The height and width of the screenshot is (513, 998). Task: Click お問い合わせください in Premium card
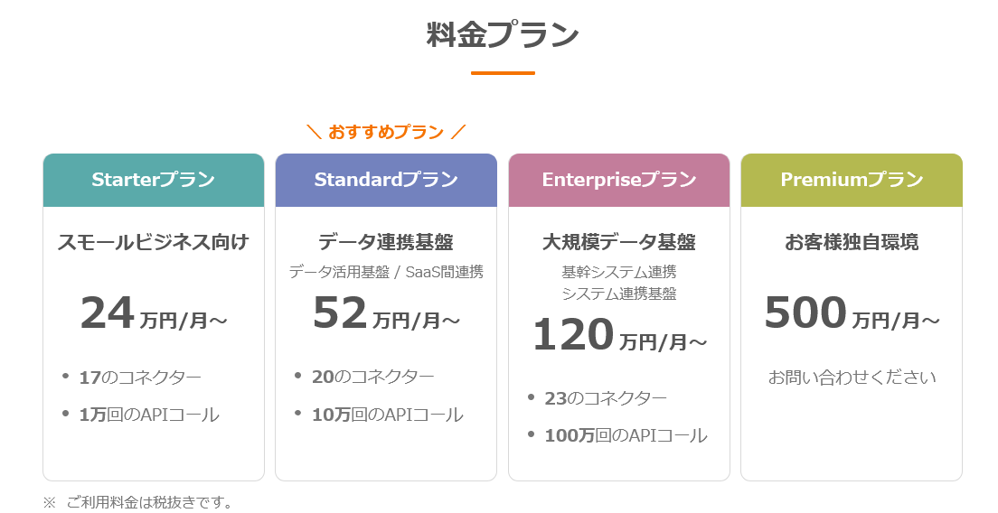(852, 378)
